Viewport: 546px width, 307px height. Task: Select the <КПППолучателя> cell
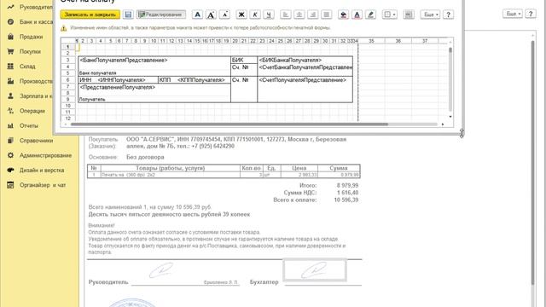coord(203,80)
